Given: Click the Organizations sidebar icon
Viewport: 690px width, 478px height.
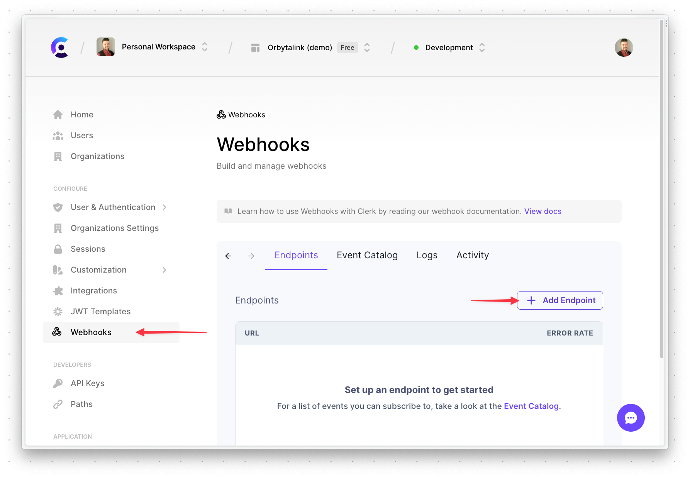Looking at the screenshot, I should [58, 156].
